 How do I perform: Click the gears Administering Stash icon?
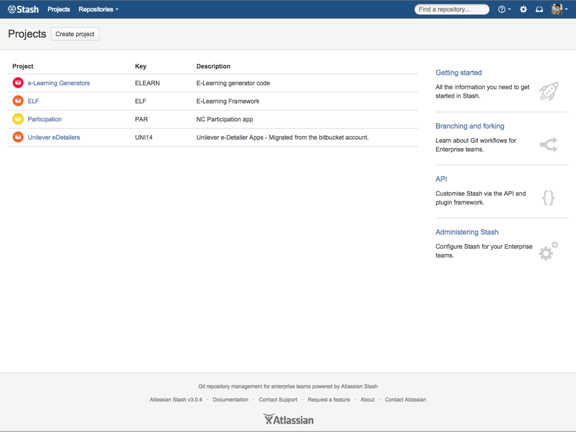coord(549,251)
